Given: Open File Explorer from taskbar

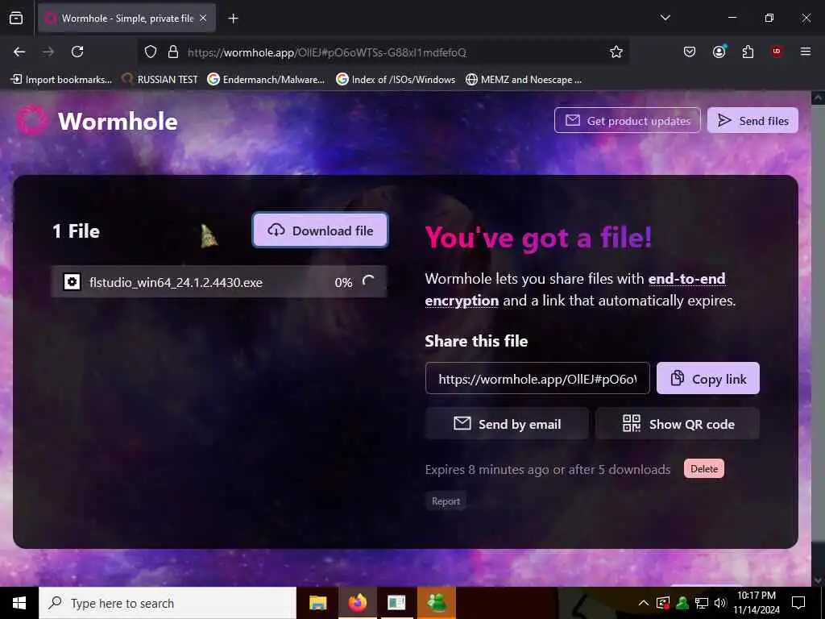Looking at the screenshot, I should 317,603.
